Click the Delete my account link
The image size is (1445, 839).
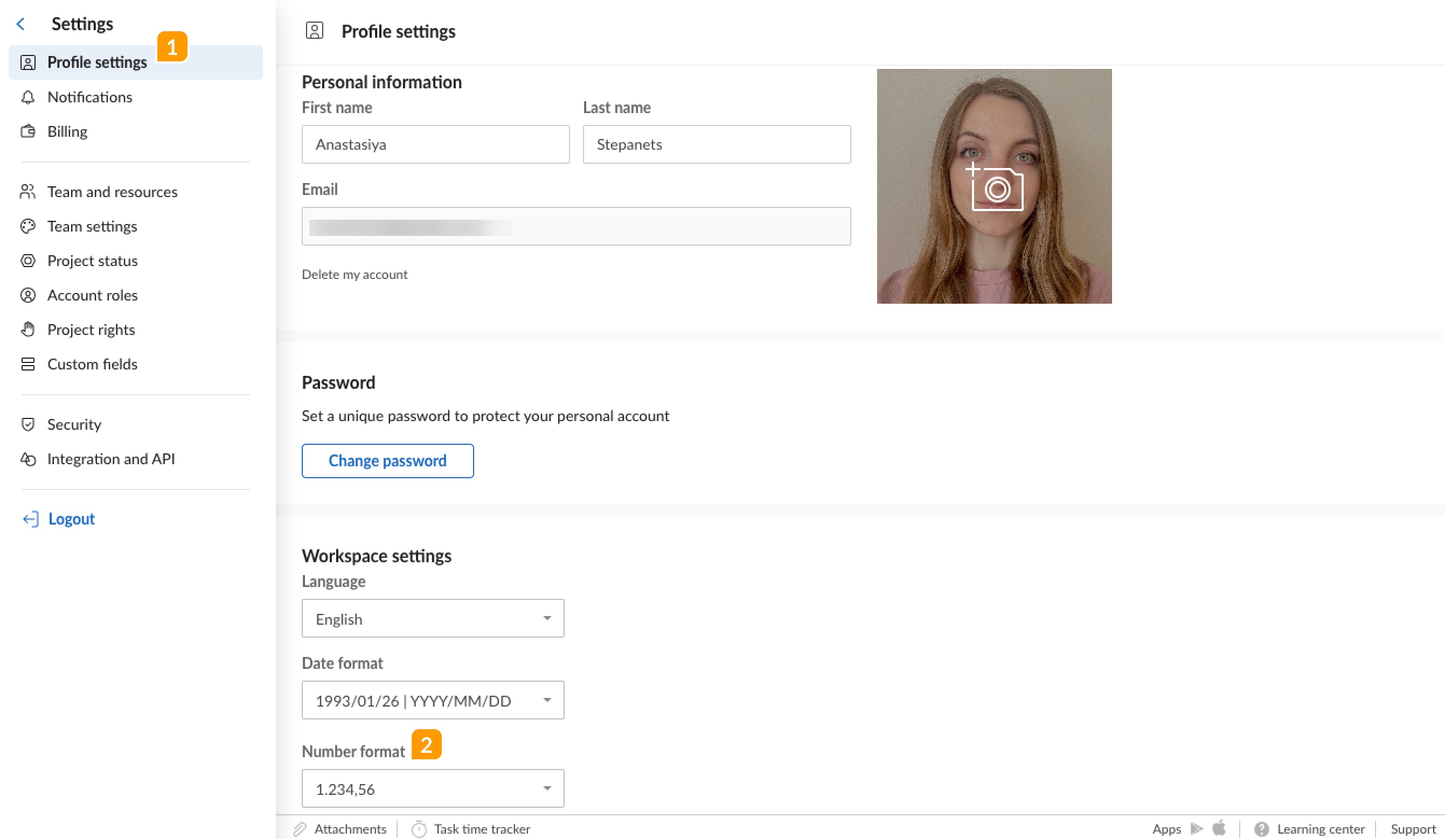coord(355,275)
